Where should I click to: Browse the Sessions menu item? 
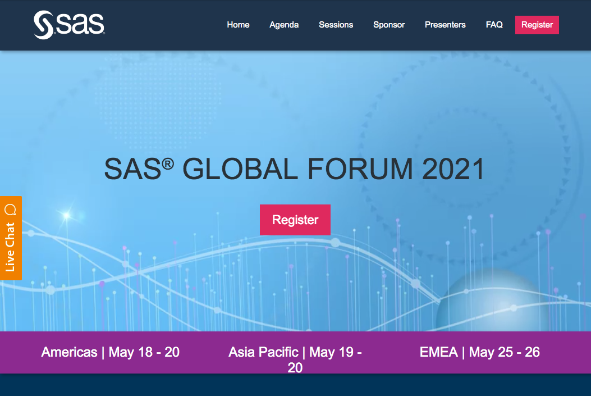coord(336,25)
